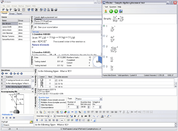178x131 pixels.
Task: Align text left in editor
Action: pos(46,120)
